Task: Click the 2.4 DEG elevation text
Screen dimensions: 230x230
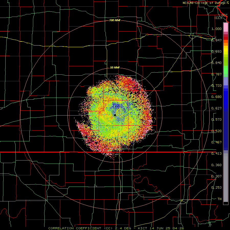Action: pyautogui.click(x=123, y=228)
